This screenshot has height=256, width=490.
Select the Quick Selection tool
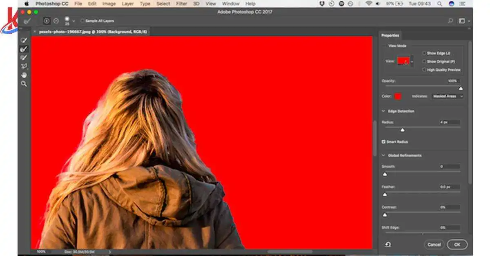click(24, 40)
